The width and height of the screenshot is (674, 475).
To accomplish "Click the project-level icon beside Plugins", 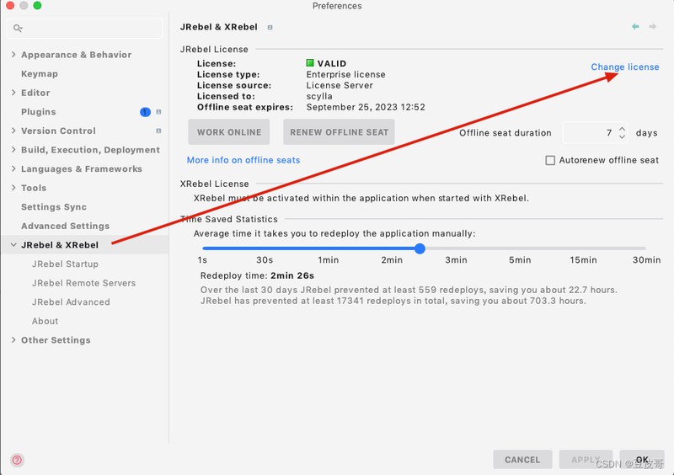I will point(158,112).
